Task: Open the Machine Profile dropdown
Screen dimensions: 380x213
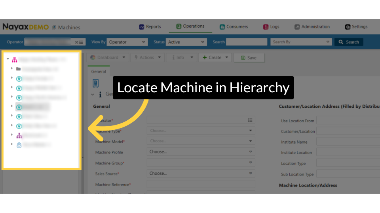Action: [201, 151]
